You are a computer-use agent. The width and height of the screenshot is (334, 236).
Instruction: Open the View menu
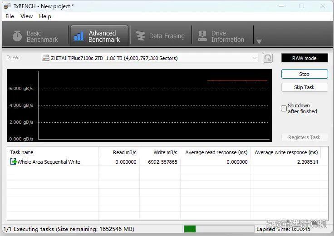tap(26, 16)
